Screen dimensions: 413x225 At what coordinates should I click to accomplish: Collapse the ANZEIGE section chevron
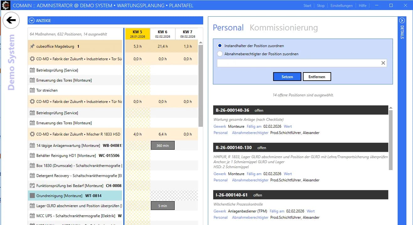(31, 21)
